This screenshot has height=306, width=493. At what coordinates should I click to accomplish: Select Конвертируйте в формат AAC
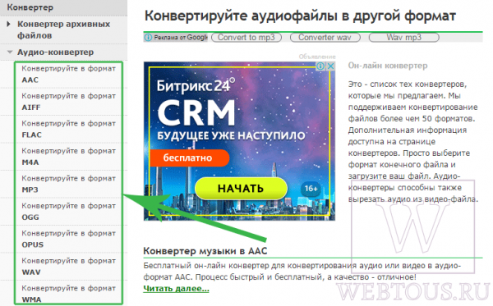click(x=68, y=75)
